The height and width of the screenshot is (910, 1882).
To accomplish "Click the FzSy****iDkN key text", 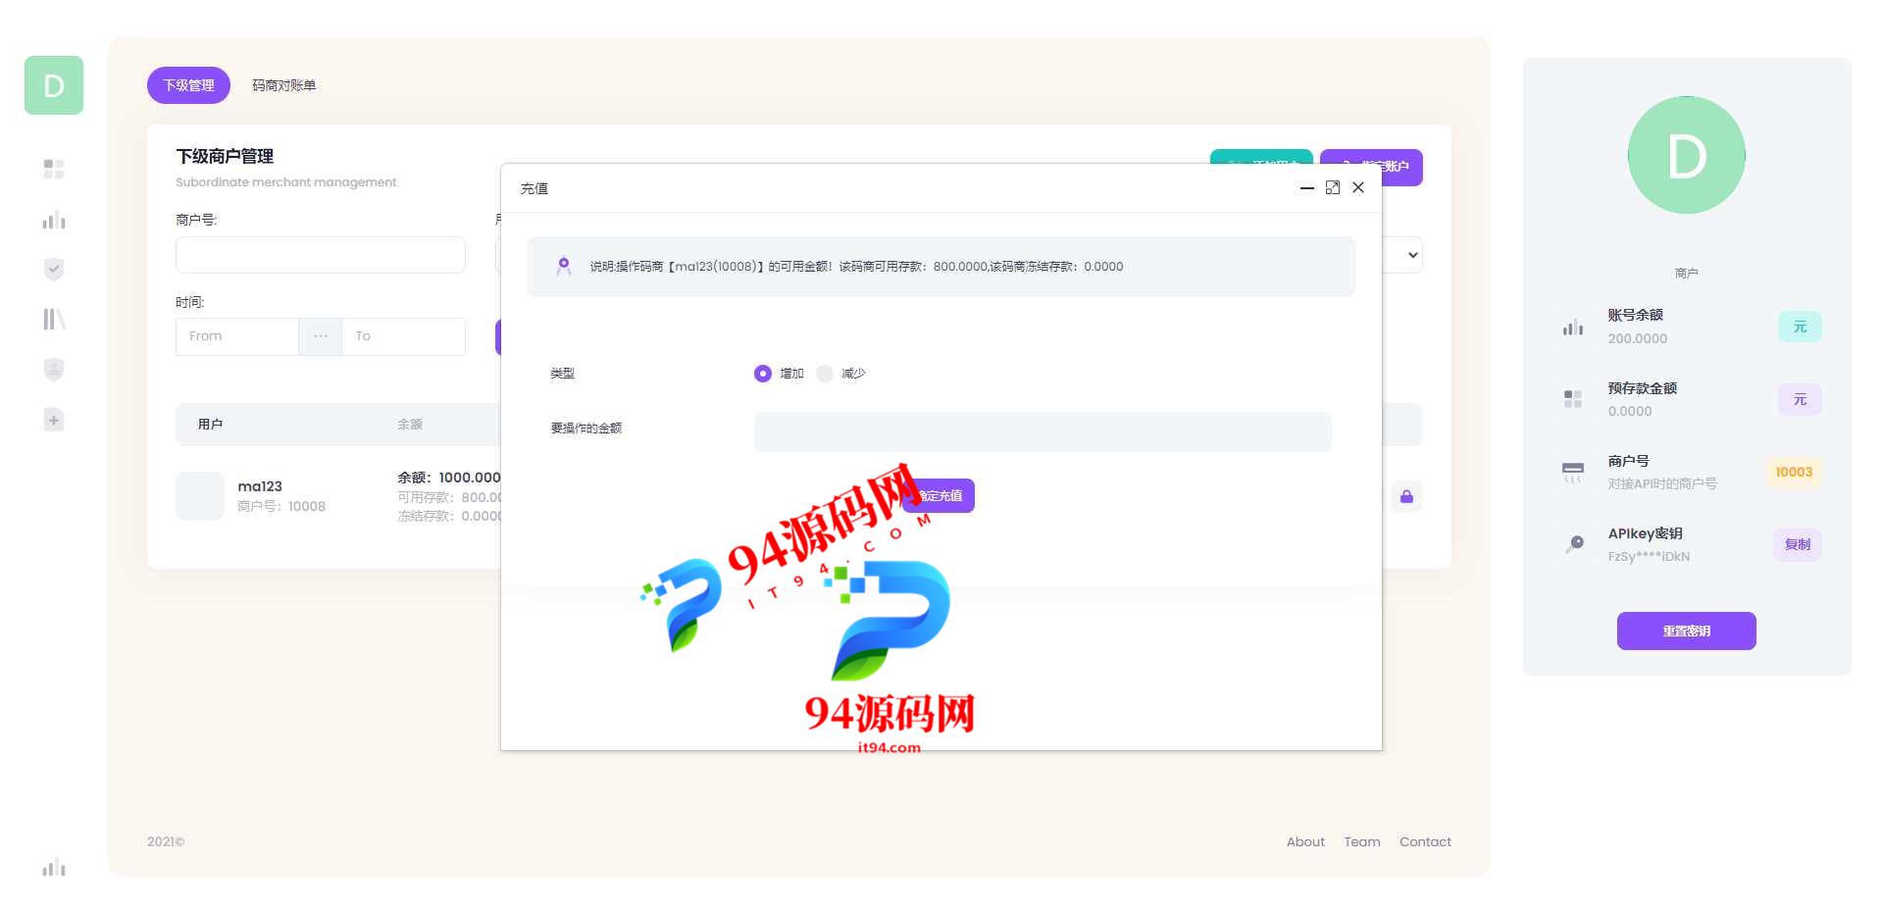I will pos(1649,556).
